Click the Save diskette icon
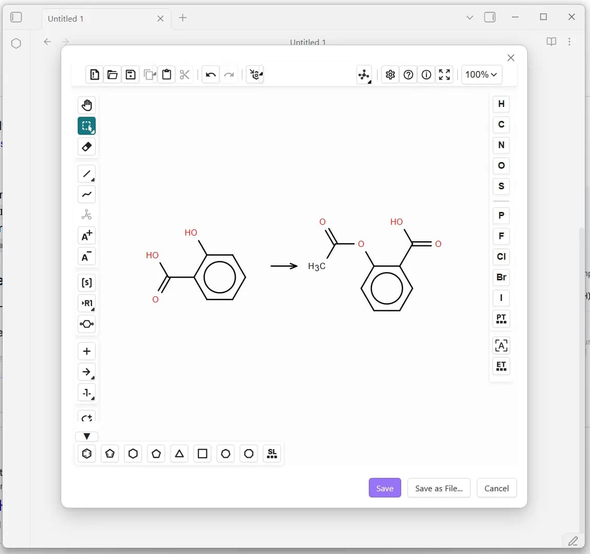Image resolution: width=590 pixels, height=554 pixels. 131,75
